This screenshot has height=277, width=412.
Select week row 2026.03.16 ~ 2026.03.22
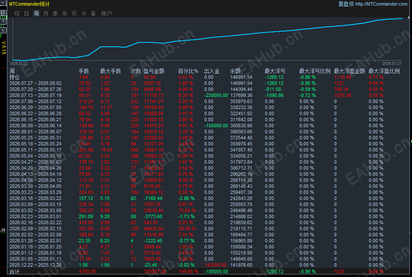click(x=35, y=198)
